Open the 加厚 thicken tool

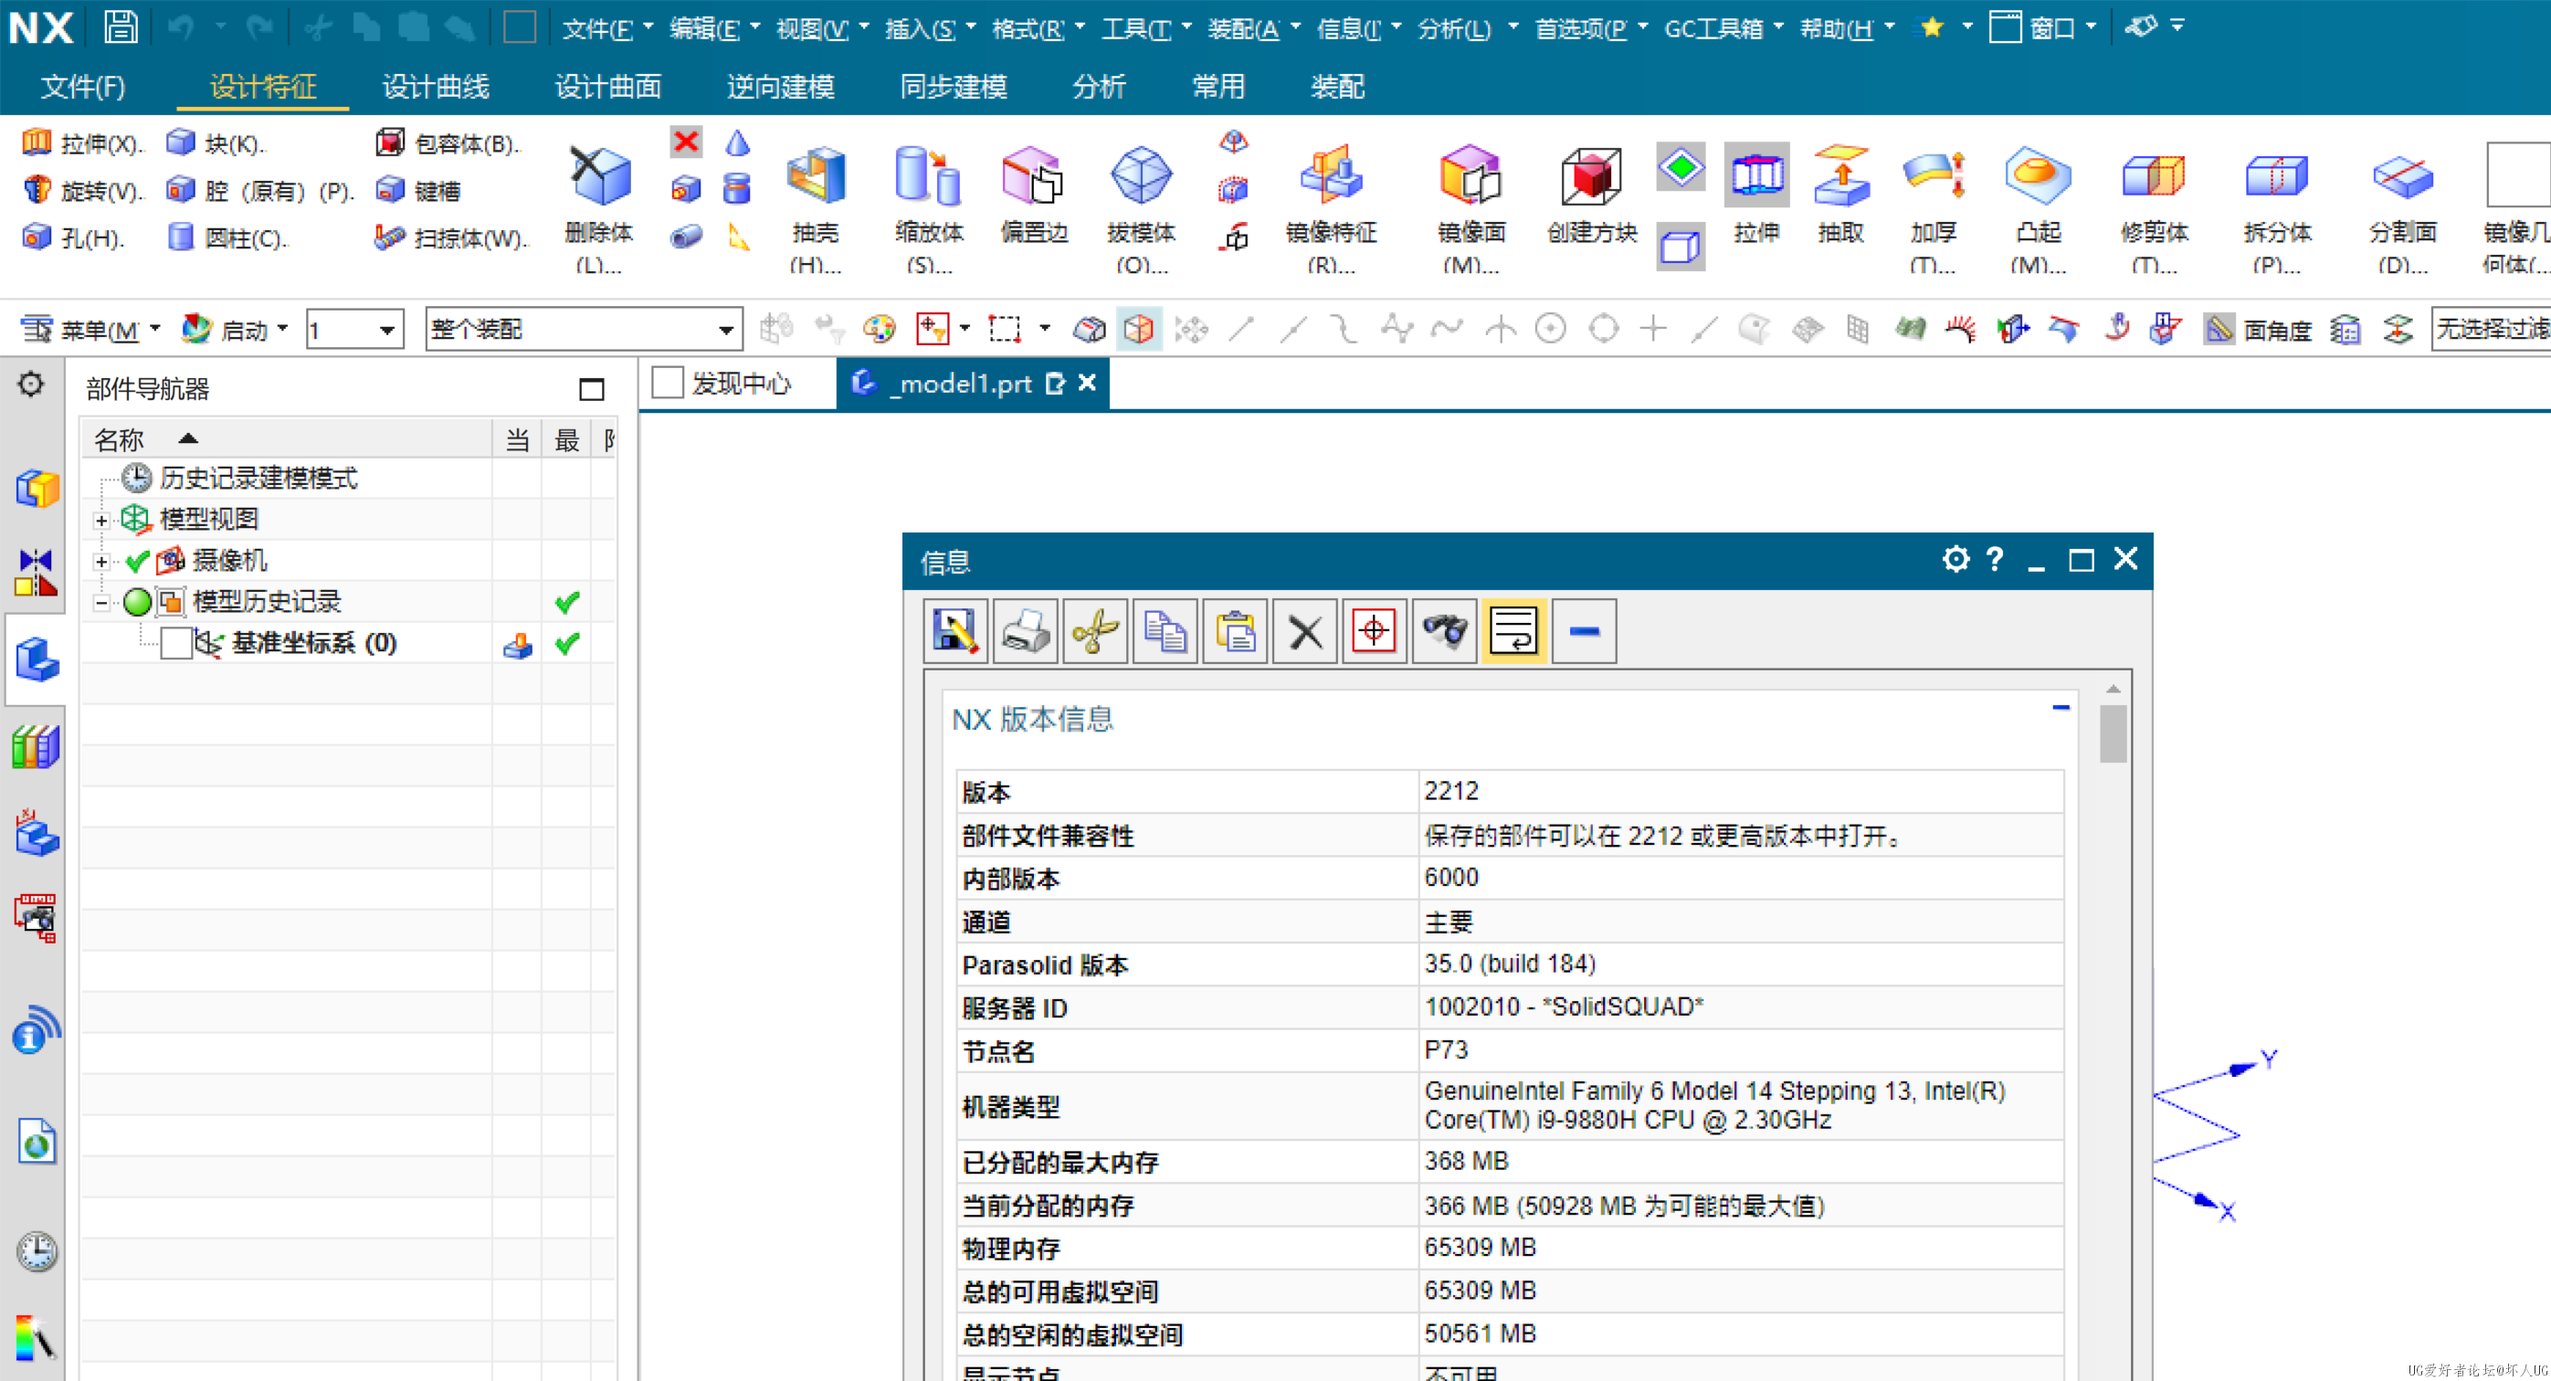(1933, 207)
